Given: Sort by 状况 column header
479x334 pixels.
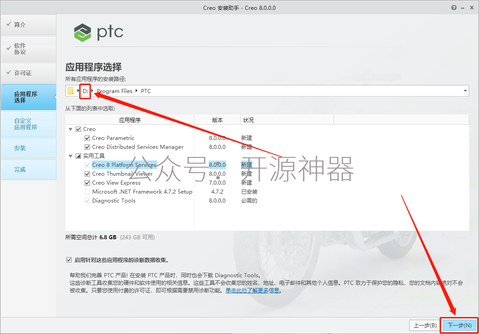Looking at the screenshot, I should (287, 120).
